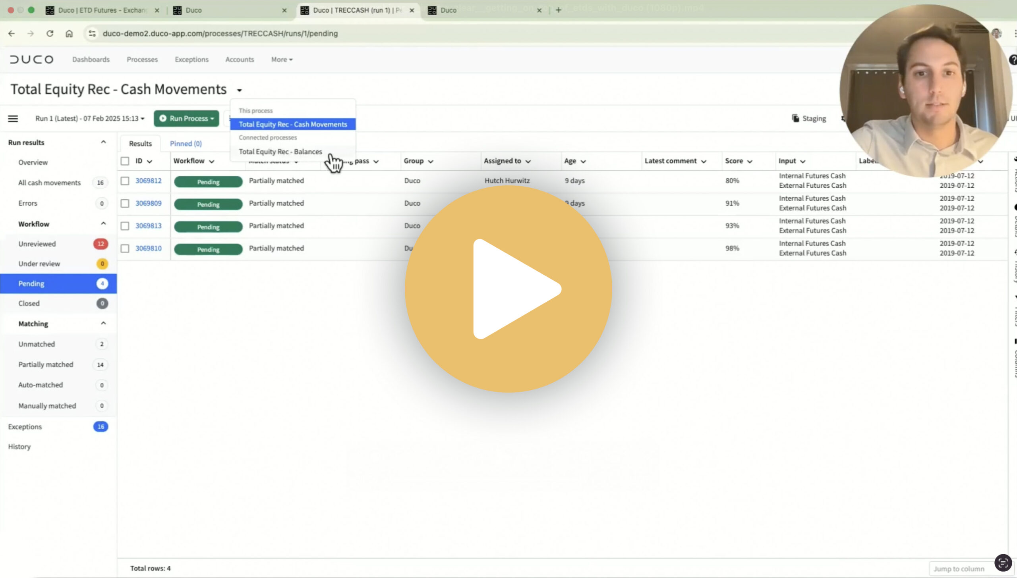
Task: Open the Group column dropdown
Action: [x=431, y=161]
